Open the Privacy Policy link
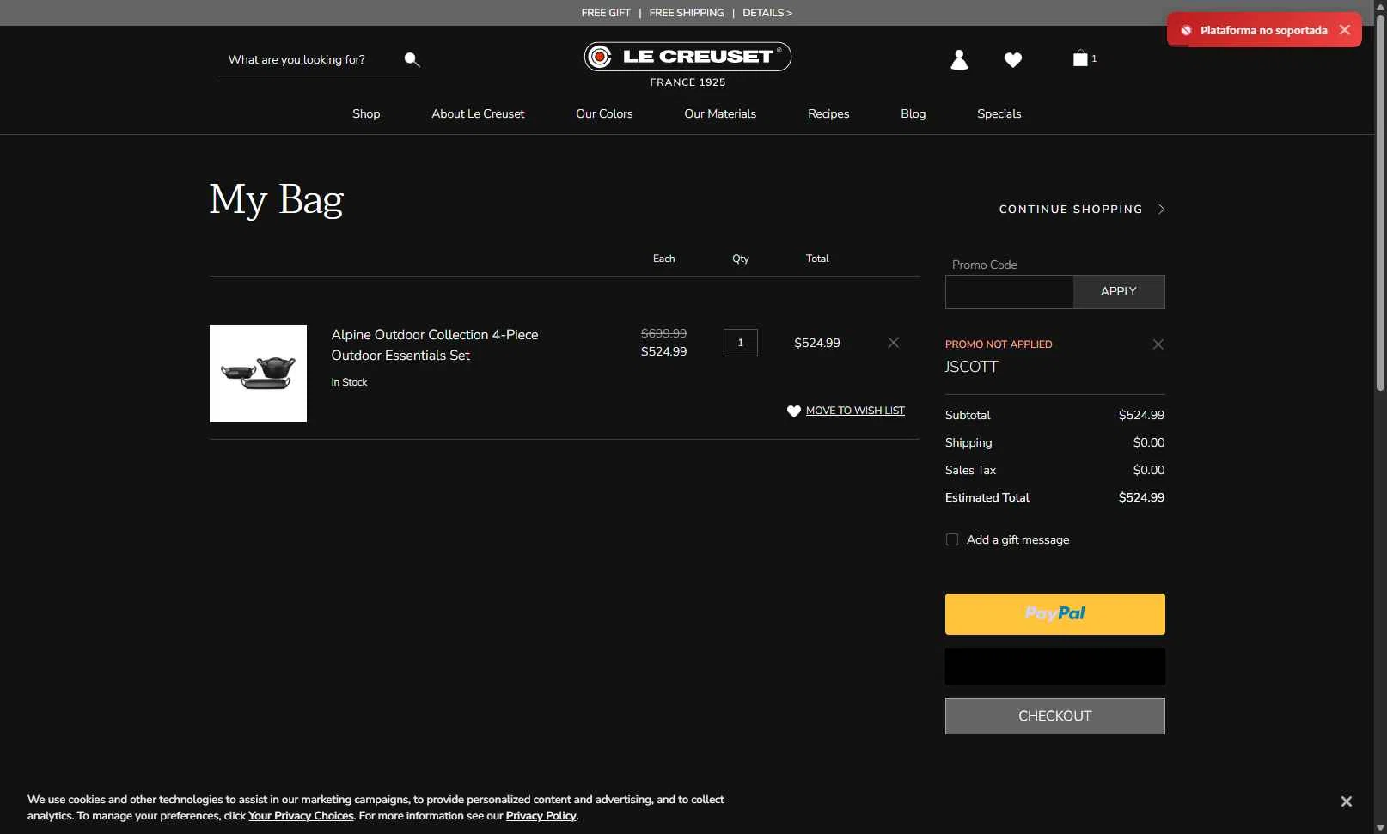The image size is (1387, 834). 541,816
